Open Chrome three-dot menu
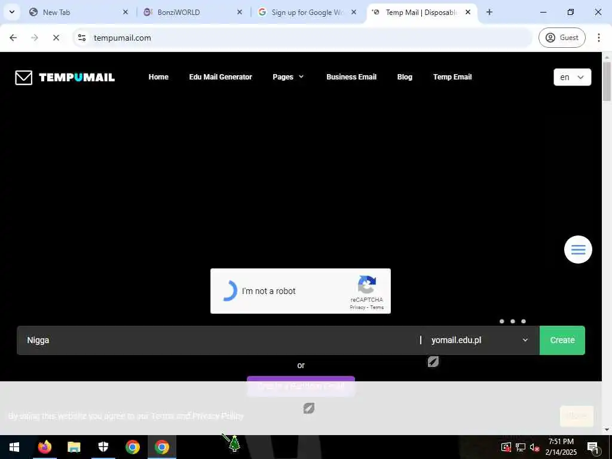The width and height of the screenshot is (612, 459). pos(598,38)
